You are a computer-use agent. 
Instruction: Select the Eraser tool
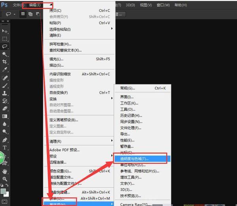(x=5, y=108)
